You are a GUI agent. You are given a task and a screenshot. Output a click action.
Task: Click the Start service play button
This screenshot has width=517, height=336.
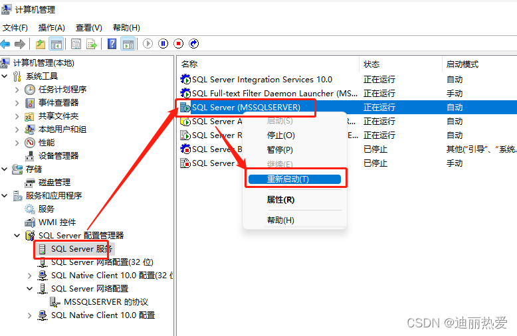point(148,43)
